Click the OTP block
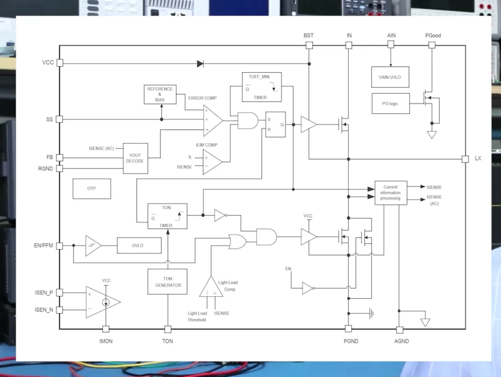 point(92,189)
